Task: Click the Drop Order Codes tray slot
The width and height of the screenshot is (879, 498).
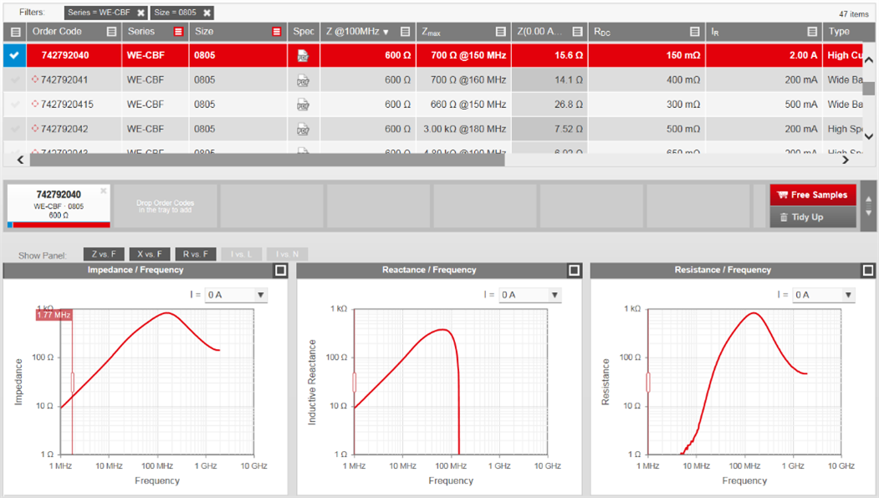Action: 166,207
